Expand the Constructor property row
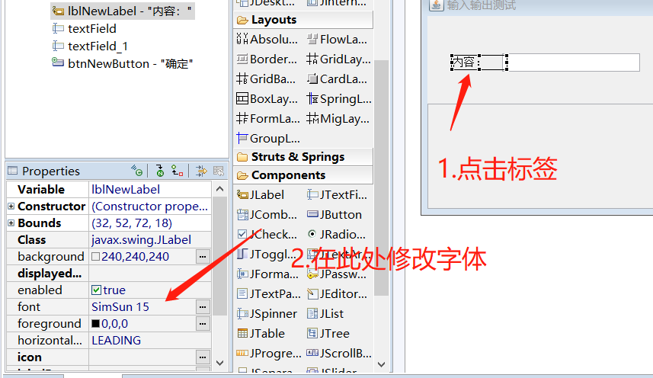Viewport: 653px width, 378px height. coord(11,206)
